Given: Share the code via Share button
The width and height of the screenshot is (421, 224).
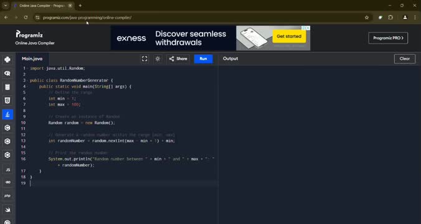Looking at the screenshot, I should [178, 58].
